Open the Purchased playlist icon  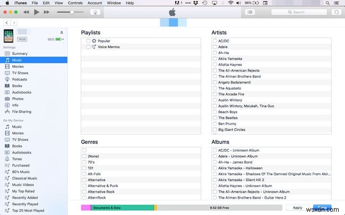7,165
